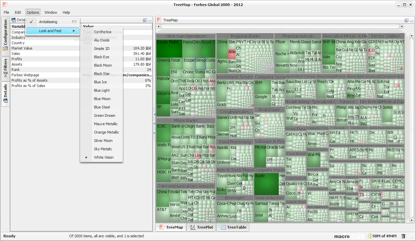Click the horizontal scrollbar left end arrow
416x241 pixels.
click(x=159, y=26)
